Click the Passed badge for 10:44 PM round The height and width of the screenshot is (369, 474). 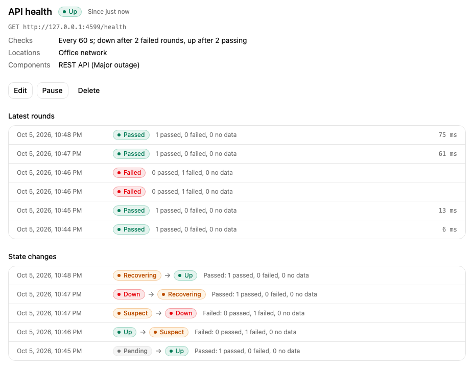[131, 229]
